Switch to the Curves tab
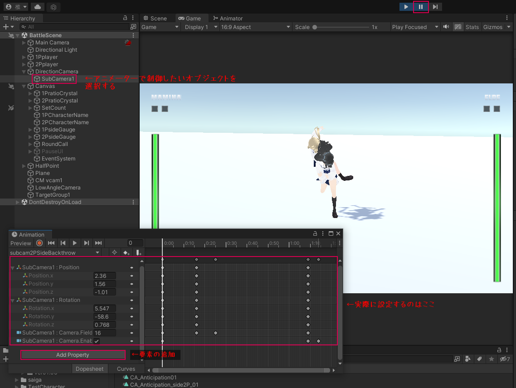516x388 pixels. (x=126, y=369)
